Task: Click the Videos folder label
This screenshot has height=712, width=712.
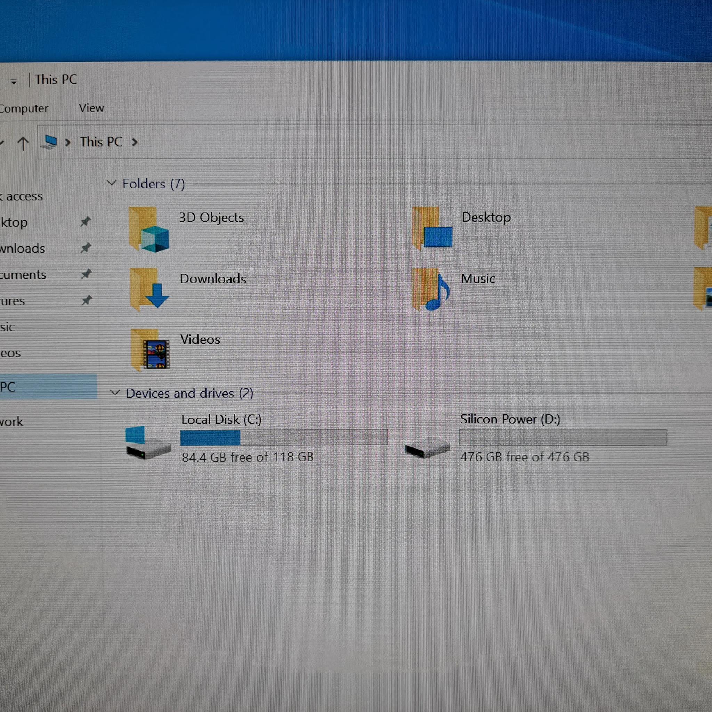Action: coord(200,339)
